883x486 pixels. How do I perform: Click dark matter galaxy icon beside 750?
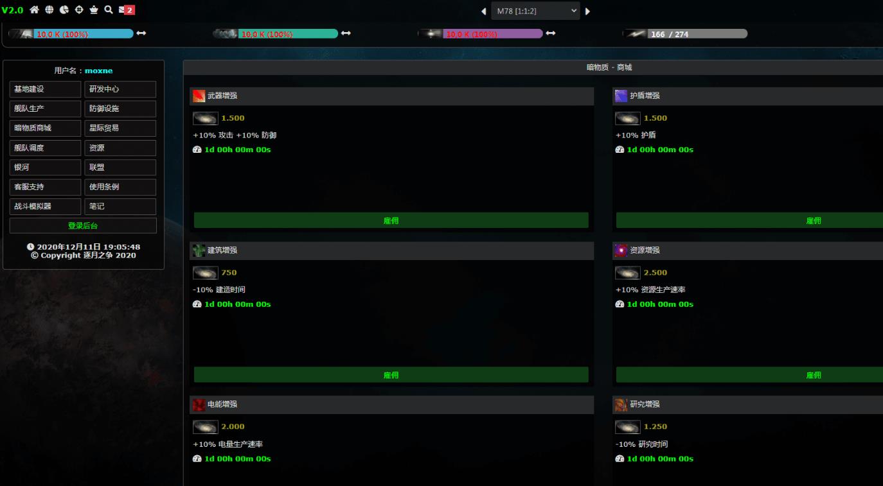click(x=206, y=273)
